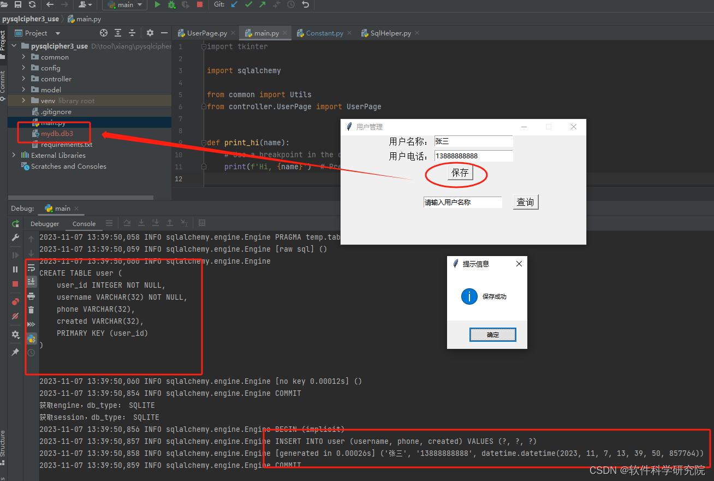Image resolution: width=714 pixels, height=481 pixels.
Task: Click the 用户名称 input field
Action: (474, 141)
